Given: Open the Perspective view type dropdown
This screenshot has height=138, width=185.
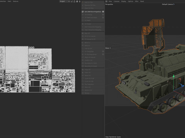Looking at the screenshot, I should point(109,4).
